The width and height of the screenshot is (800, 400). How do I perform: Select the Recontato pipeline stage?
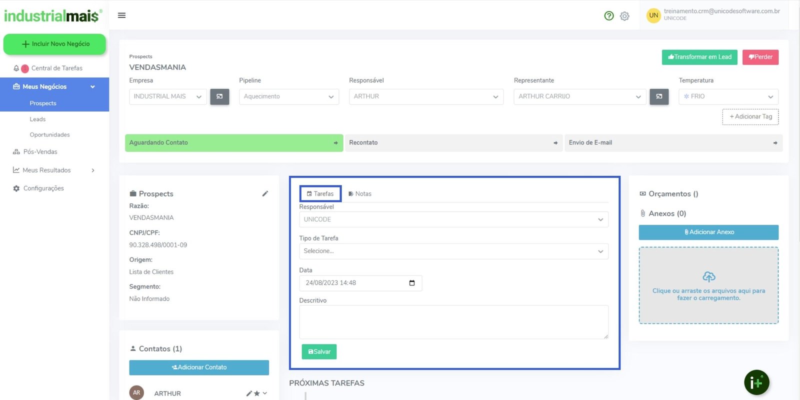click(453, 142)
